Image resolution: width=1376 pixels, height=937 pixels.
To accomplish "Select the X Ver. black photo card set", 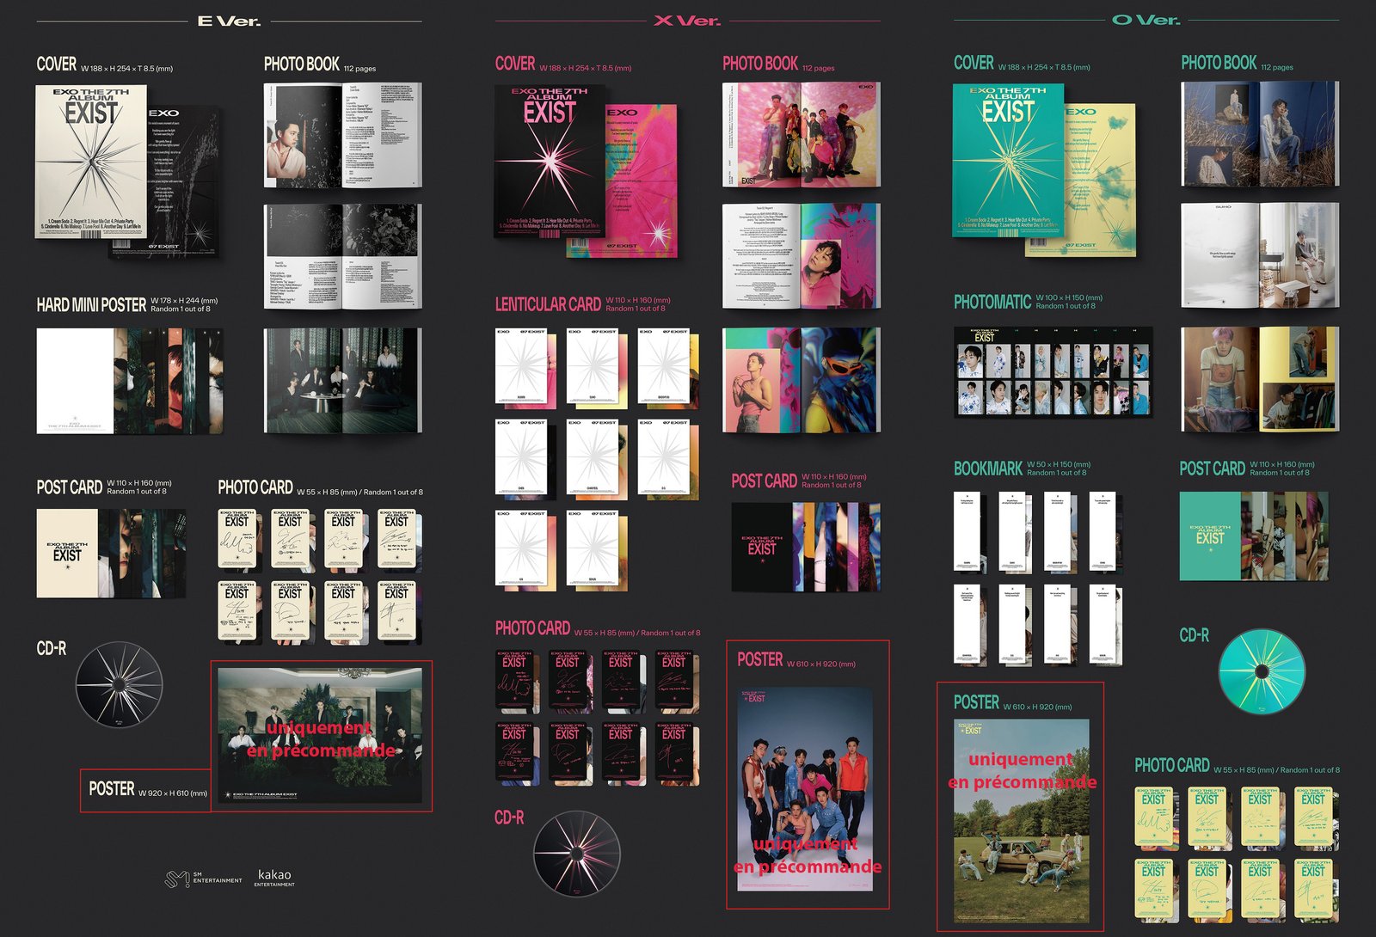I will pyautogui.click(x=598, y=719).
